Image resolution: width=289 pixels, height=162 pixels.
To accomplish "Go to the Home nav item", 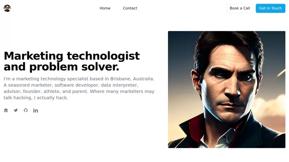I will [105, 8].
